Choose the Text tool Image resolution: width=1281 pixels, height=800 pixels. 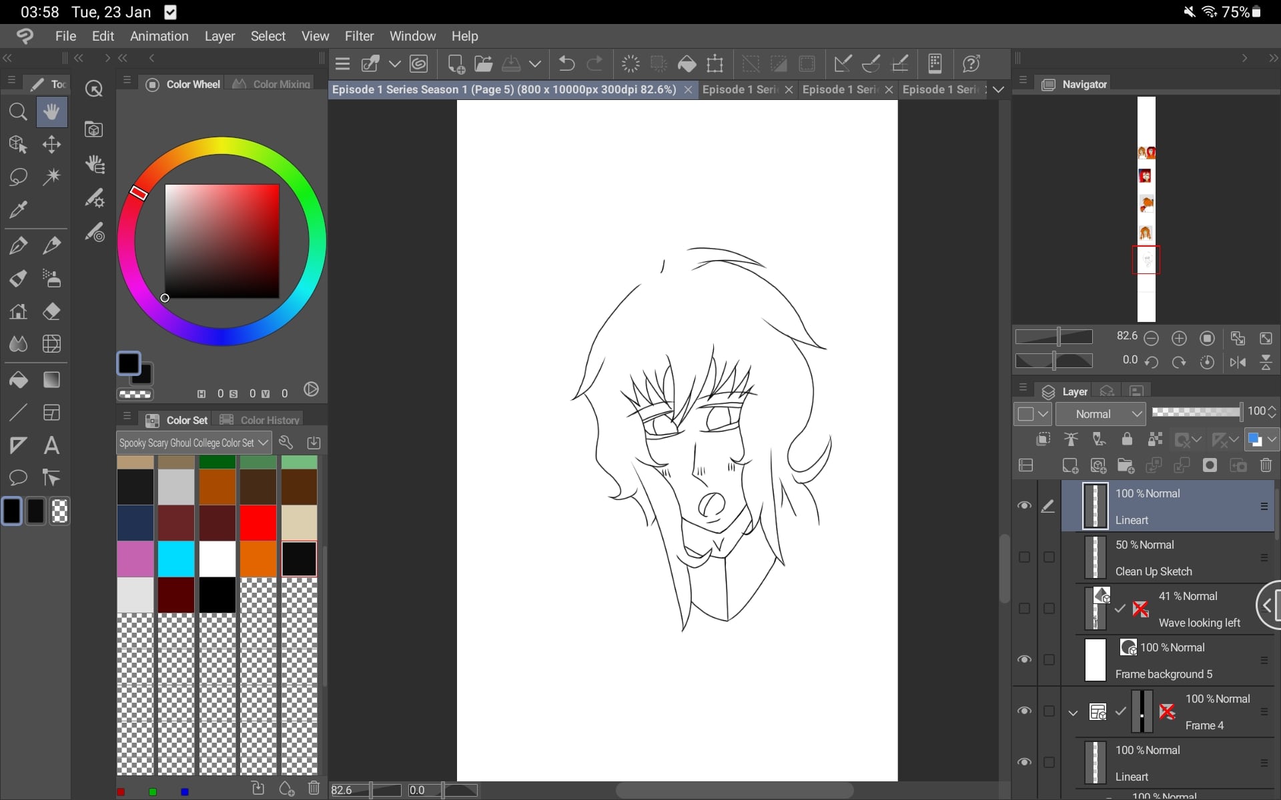51,445
